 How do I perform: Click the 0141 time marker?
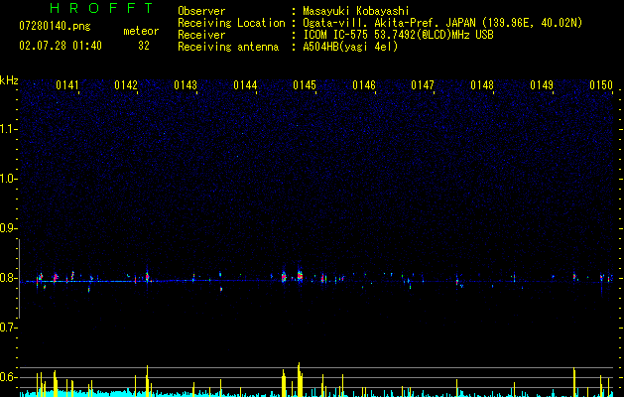67,85
